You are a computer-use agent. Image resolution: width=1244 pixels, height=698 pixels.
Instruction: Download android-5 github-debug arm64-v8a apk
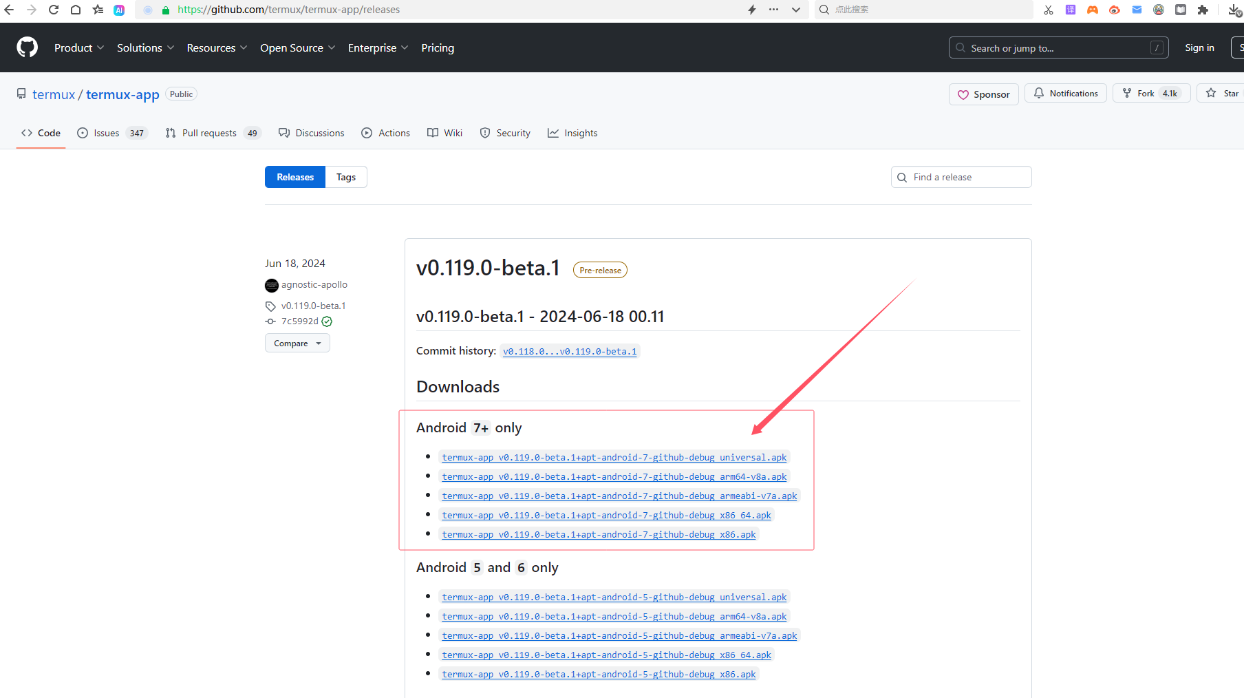(x=614, y=616)
